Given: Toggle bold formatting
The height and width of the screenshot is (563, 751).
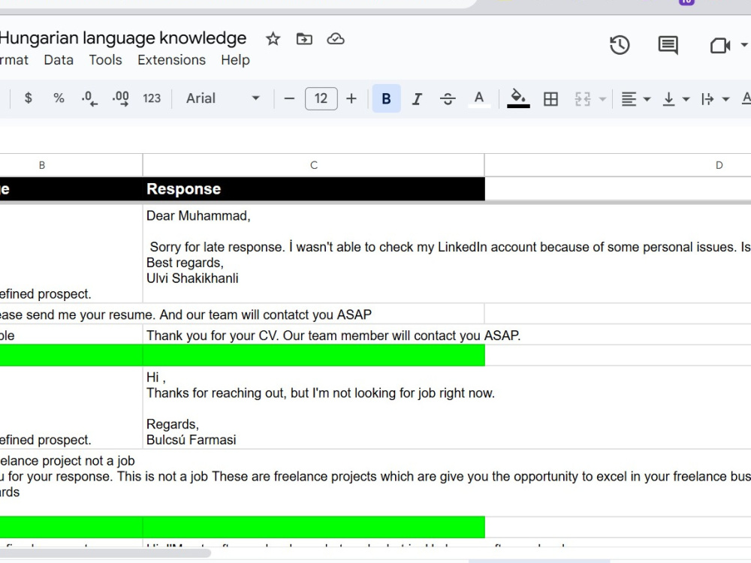Looking at the screenshot, I should (386, 98).
